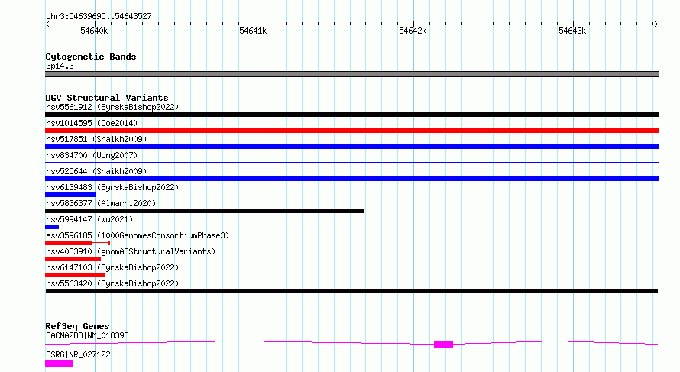Image resolution: width=680 pixels, height=372 pixels.
Task: Click the DGV Structural Variants track title
Action: pos(107,98)
